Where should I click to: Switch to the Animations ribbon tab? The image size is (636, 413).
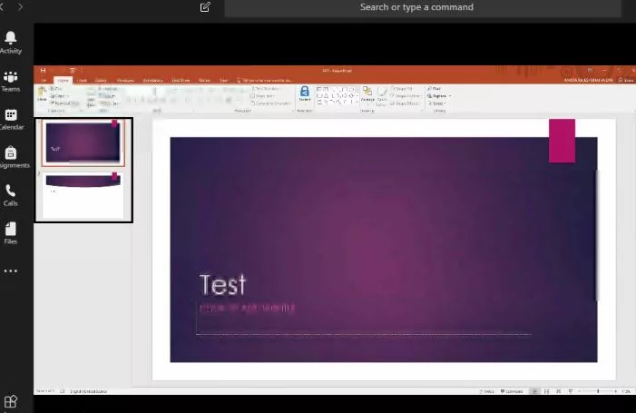click(x=153, y=80)
